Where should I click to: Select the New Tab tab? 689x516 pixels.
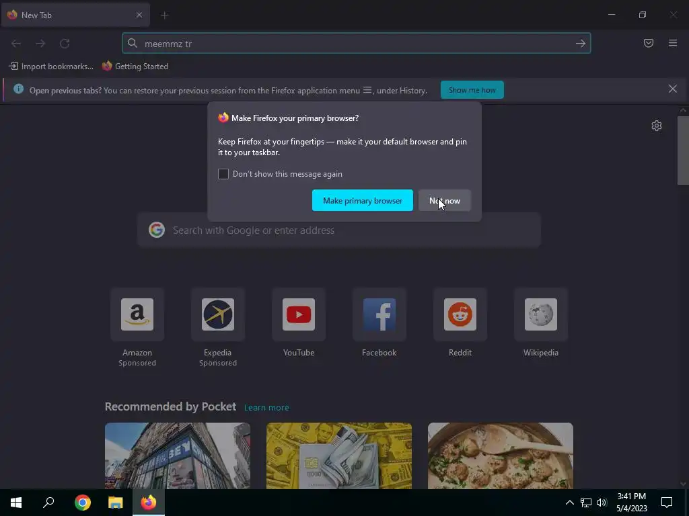[x=75, y=15]
